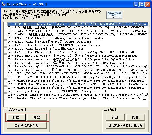Select the RavTask.exe Run entry checkbox
152x135 pixels.
[x=5, y=38]
